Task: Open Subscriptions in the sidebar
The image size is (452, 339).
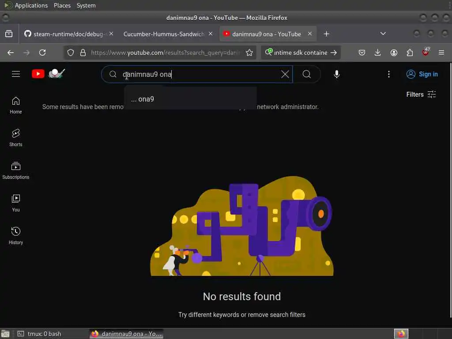Action: [16, 171]
